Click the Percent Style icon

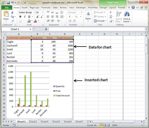coord(76,17)
